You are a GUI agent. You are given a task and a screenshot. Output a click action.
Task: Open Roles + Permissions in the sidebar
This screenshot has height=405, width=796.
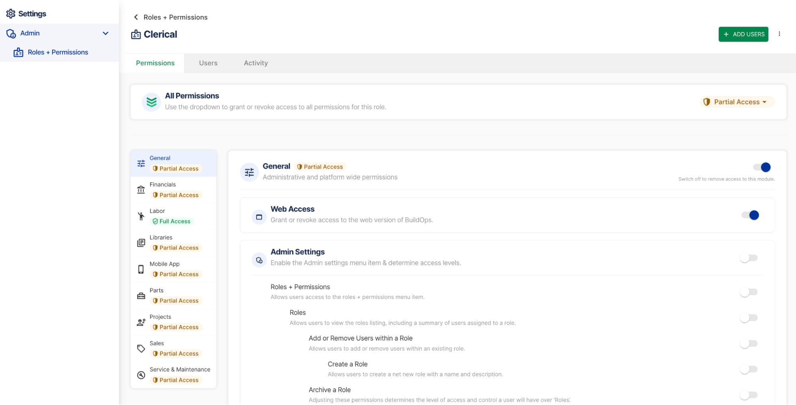coord(58,52)
